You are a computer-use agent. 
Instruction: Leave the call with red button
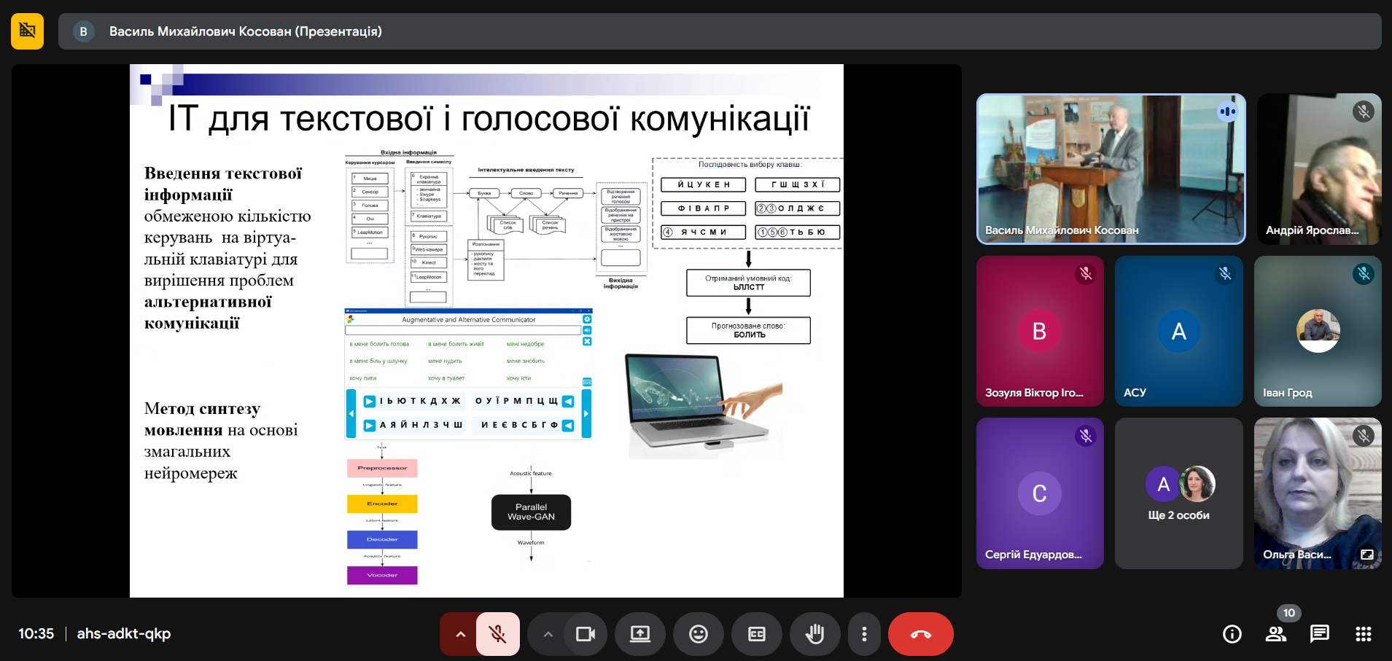coord(920,634)
